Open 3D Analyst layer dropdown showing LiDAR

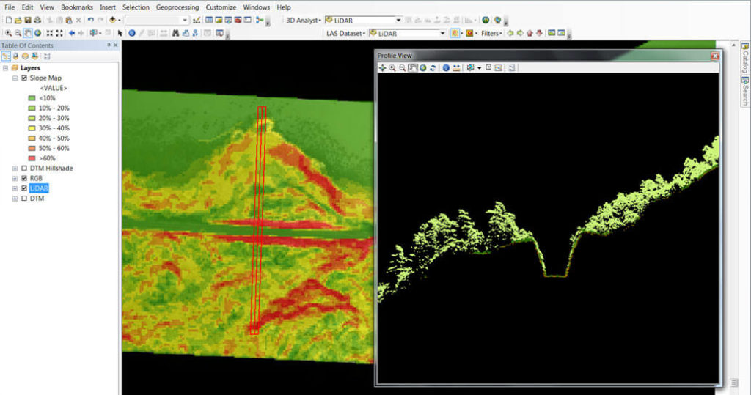pos(398,20)
